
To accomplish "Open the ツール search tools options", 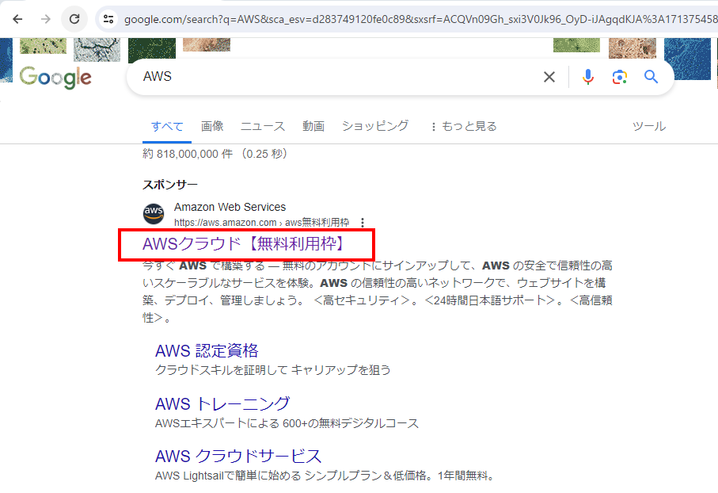I will pos(648,126).
